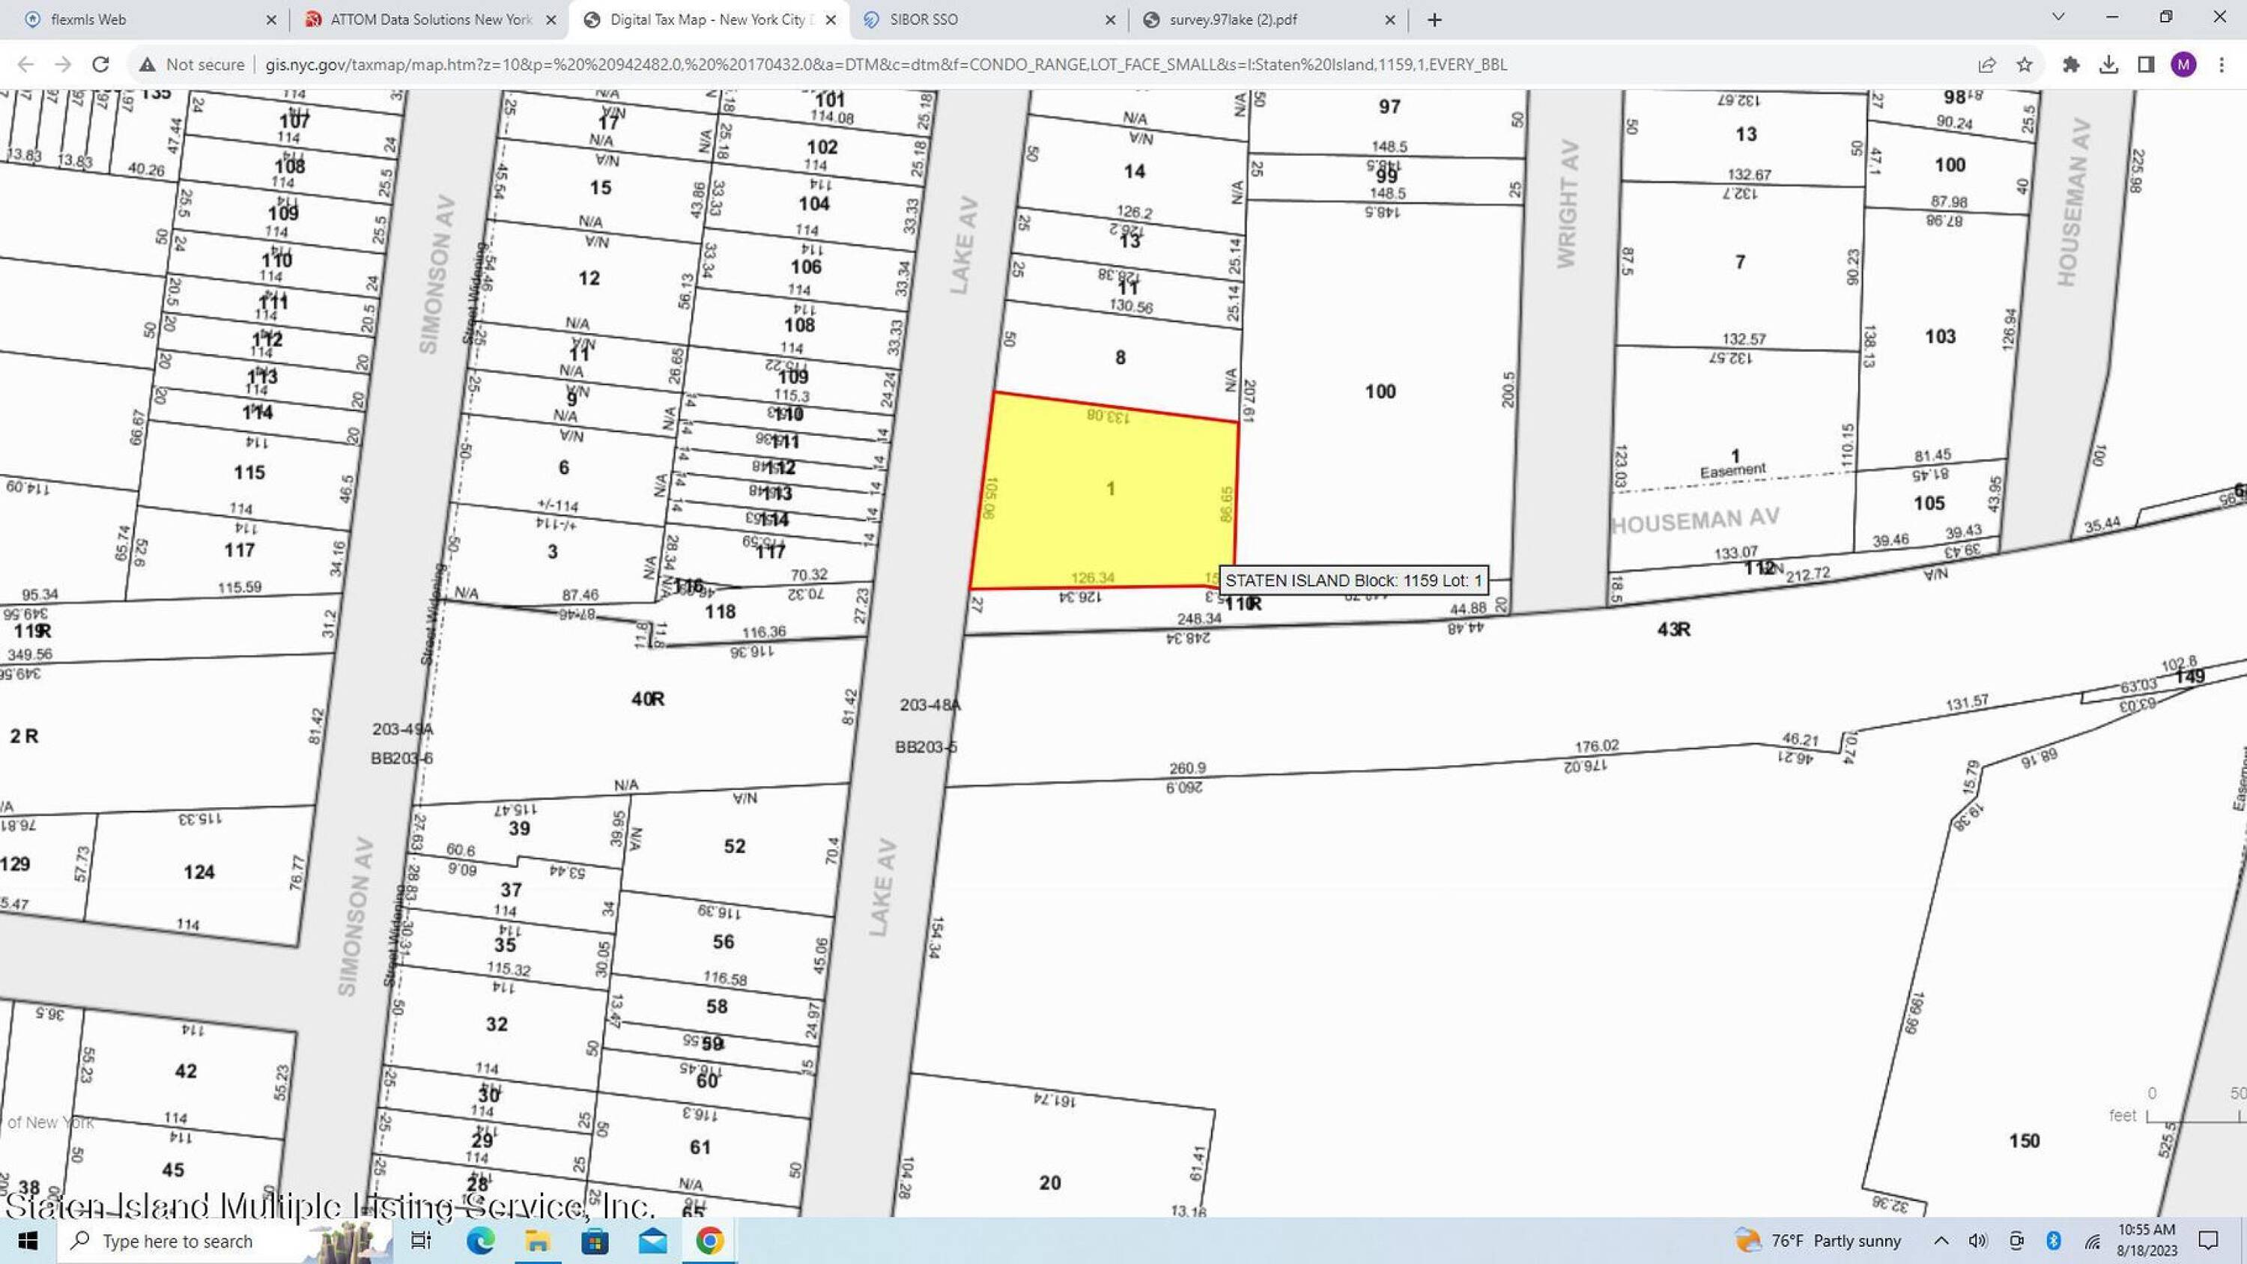
Task: Reload the tax map page
Action: coord(100,64)
